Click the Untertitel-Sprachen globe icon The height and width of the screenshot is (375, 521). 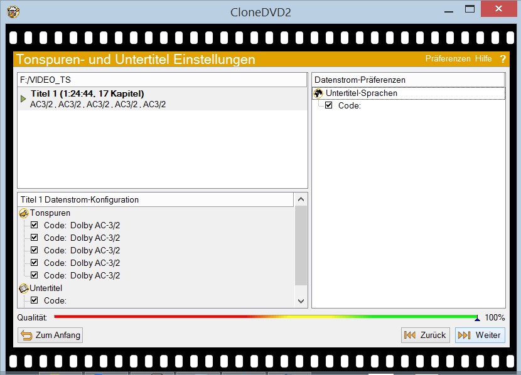[318, 93]
